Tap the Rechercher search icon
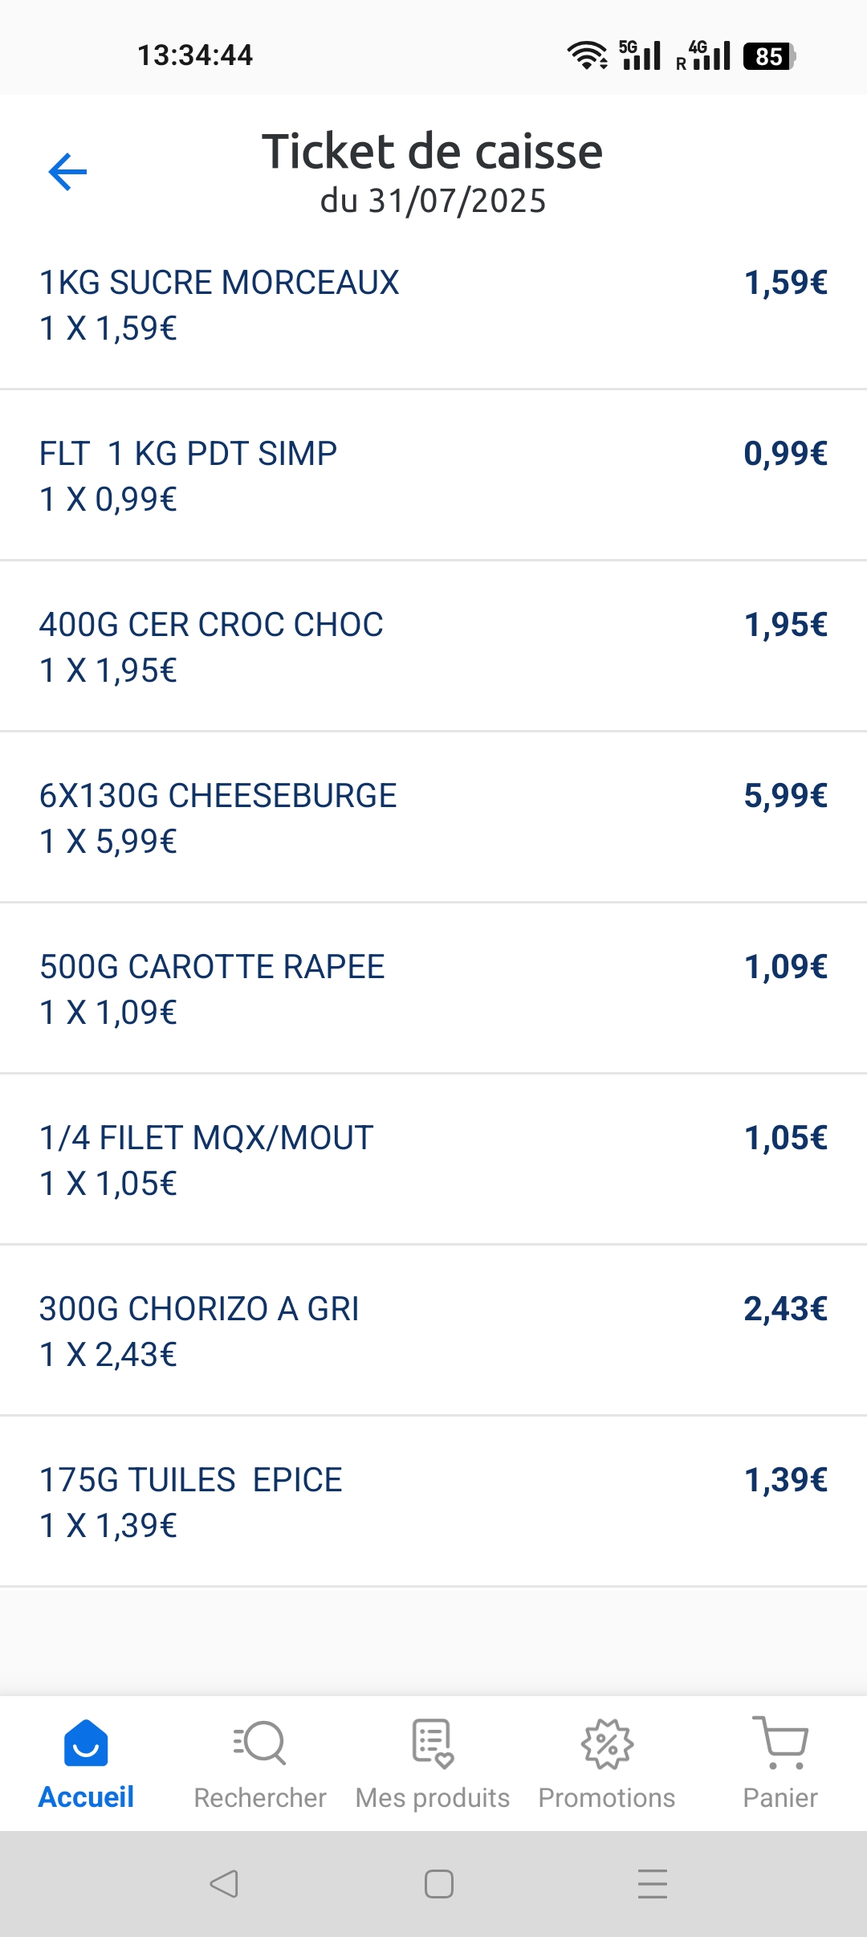Viewport: 867px width, 1937px height. tap(260, 1743)
